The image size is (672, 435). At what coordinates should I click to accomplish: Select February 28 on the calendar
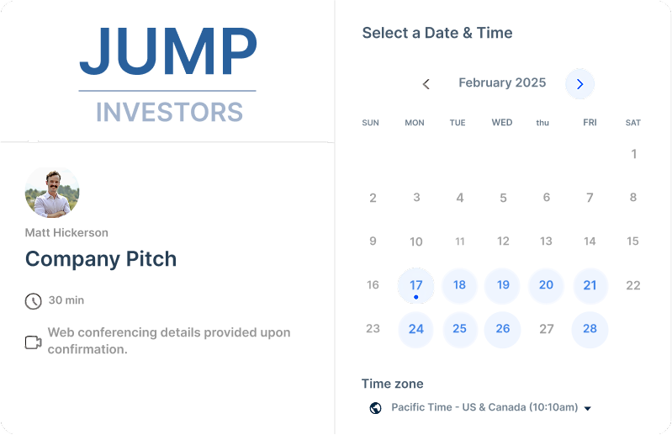point(590,329)
